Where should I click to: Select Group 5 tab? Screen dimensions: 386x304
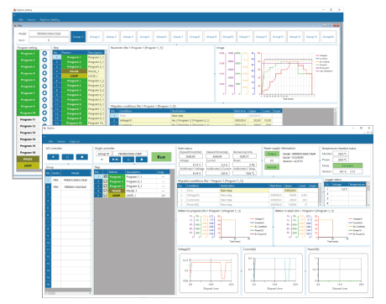(x=145, y=37)
